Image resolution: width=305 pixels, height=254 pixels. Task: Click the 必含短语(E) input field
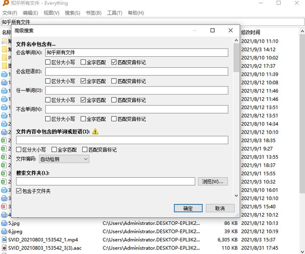tap(137, 72)
